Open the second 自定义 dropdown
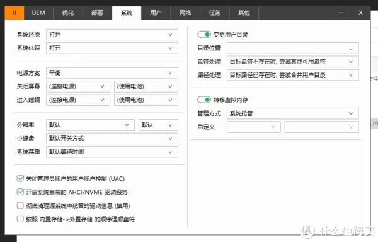Screen dimensions: 378x242 [x=321, y=127]
